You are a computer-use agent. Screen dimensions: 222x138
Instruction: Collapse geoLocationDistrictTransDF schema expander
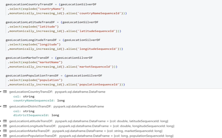(x=1, y=106)
